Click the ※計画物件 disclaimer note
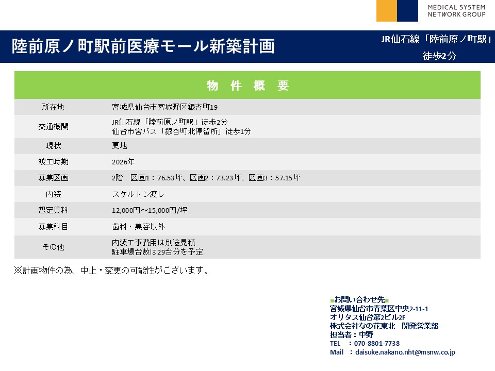The width and height of the screenshot is (495, 371). pyautogui.click(x=111, y=271)
